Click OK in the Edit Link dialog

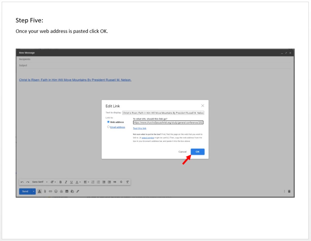[197, 152]
